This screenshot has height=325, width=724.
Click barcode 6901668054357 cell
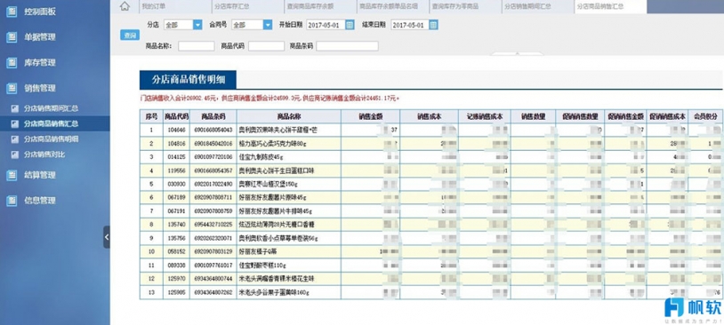point(213,171)
